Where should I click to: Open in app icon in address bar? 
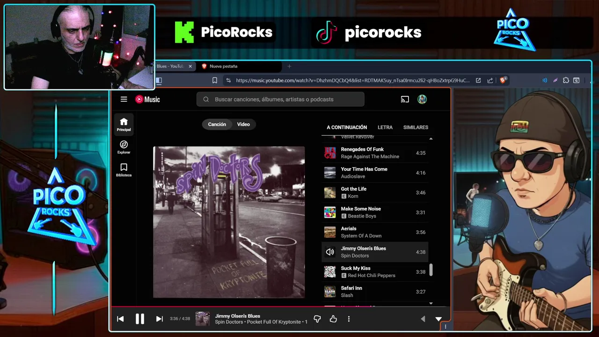pos(478,81)
